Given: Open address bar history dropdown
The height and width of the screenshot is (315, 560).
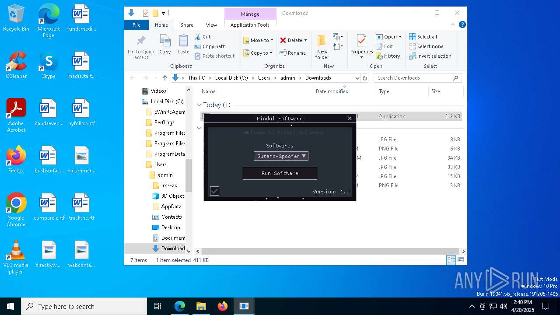Looking at the screenshot, I should 357,78.
